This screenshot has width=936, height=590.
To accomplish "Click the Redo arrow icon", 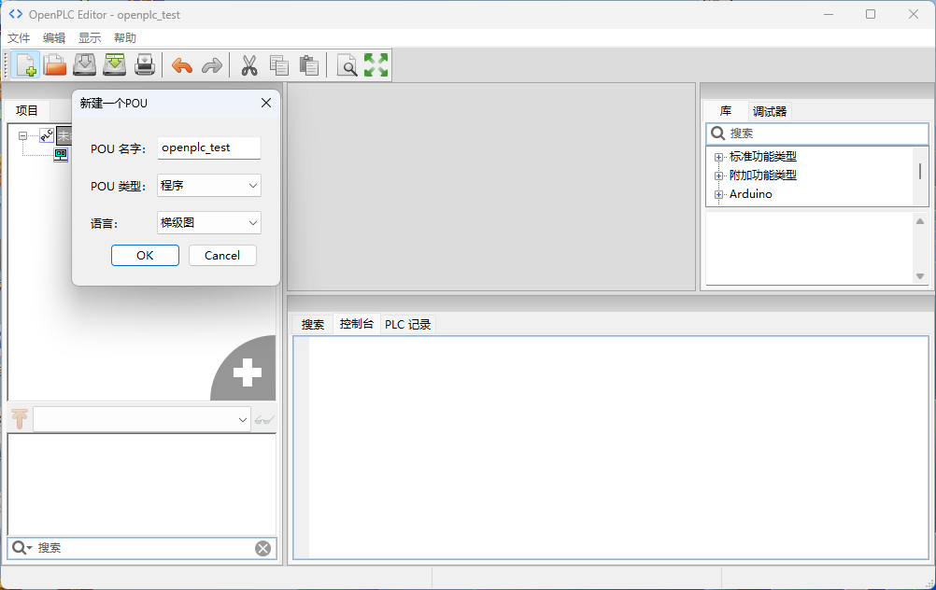I will coord(212,65).
